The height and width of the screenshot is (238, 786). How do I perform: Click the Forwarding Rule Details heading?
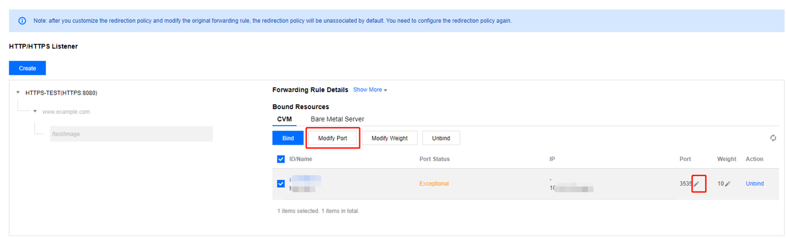coord(310,90)
